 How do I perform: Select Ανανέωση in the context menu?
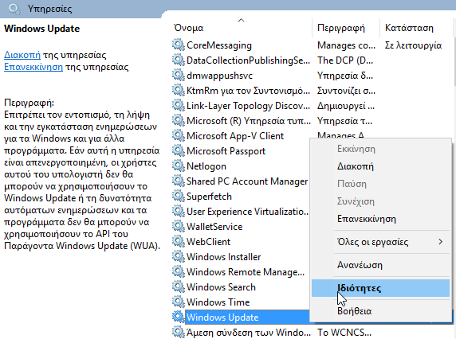pos(360,265)
